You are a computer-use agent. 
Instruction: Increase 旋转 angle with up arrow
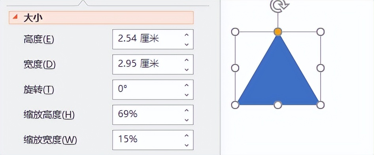pyautogui.click(x=187, y=85)
